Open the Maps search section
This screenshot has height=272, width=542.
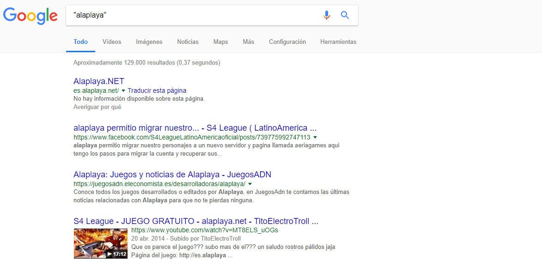tap(220, 42)
